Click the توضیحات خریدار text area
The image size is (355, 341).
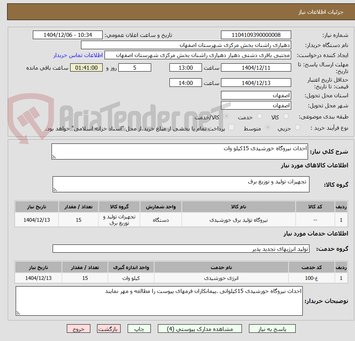pos(159,301)
